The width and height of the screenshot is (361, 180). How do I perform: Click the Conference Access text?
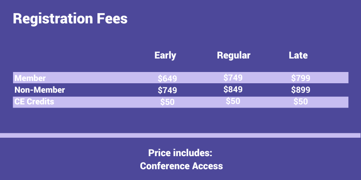[x=181, y=166]
